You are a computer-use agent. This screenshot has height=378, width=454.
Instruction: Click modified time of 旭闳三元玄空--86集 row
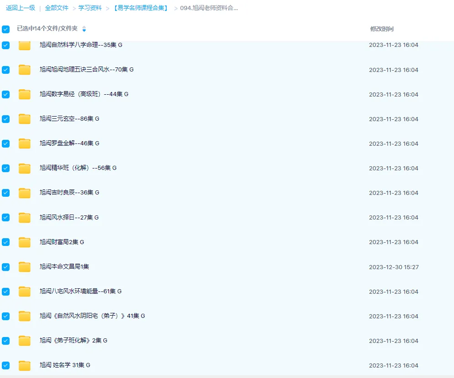(393, 119)
